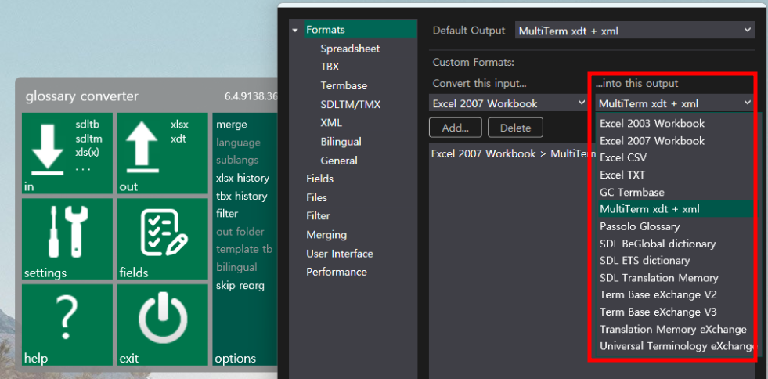
Task: Select Termbase in settings tree
Action: (344, 85)
